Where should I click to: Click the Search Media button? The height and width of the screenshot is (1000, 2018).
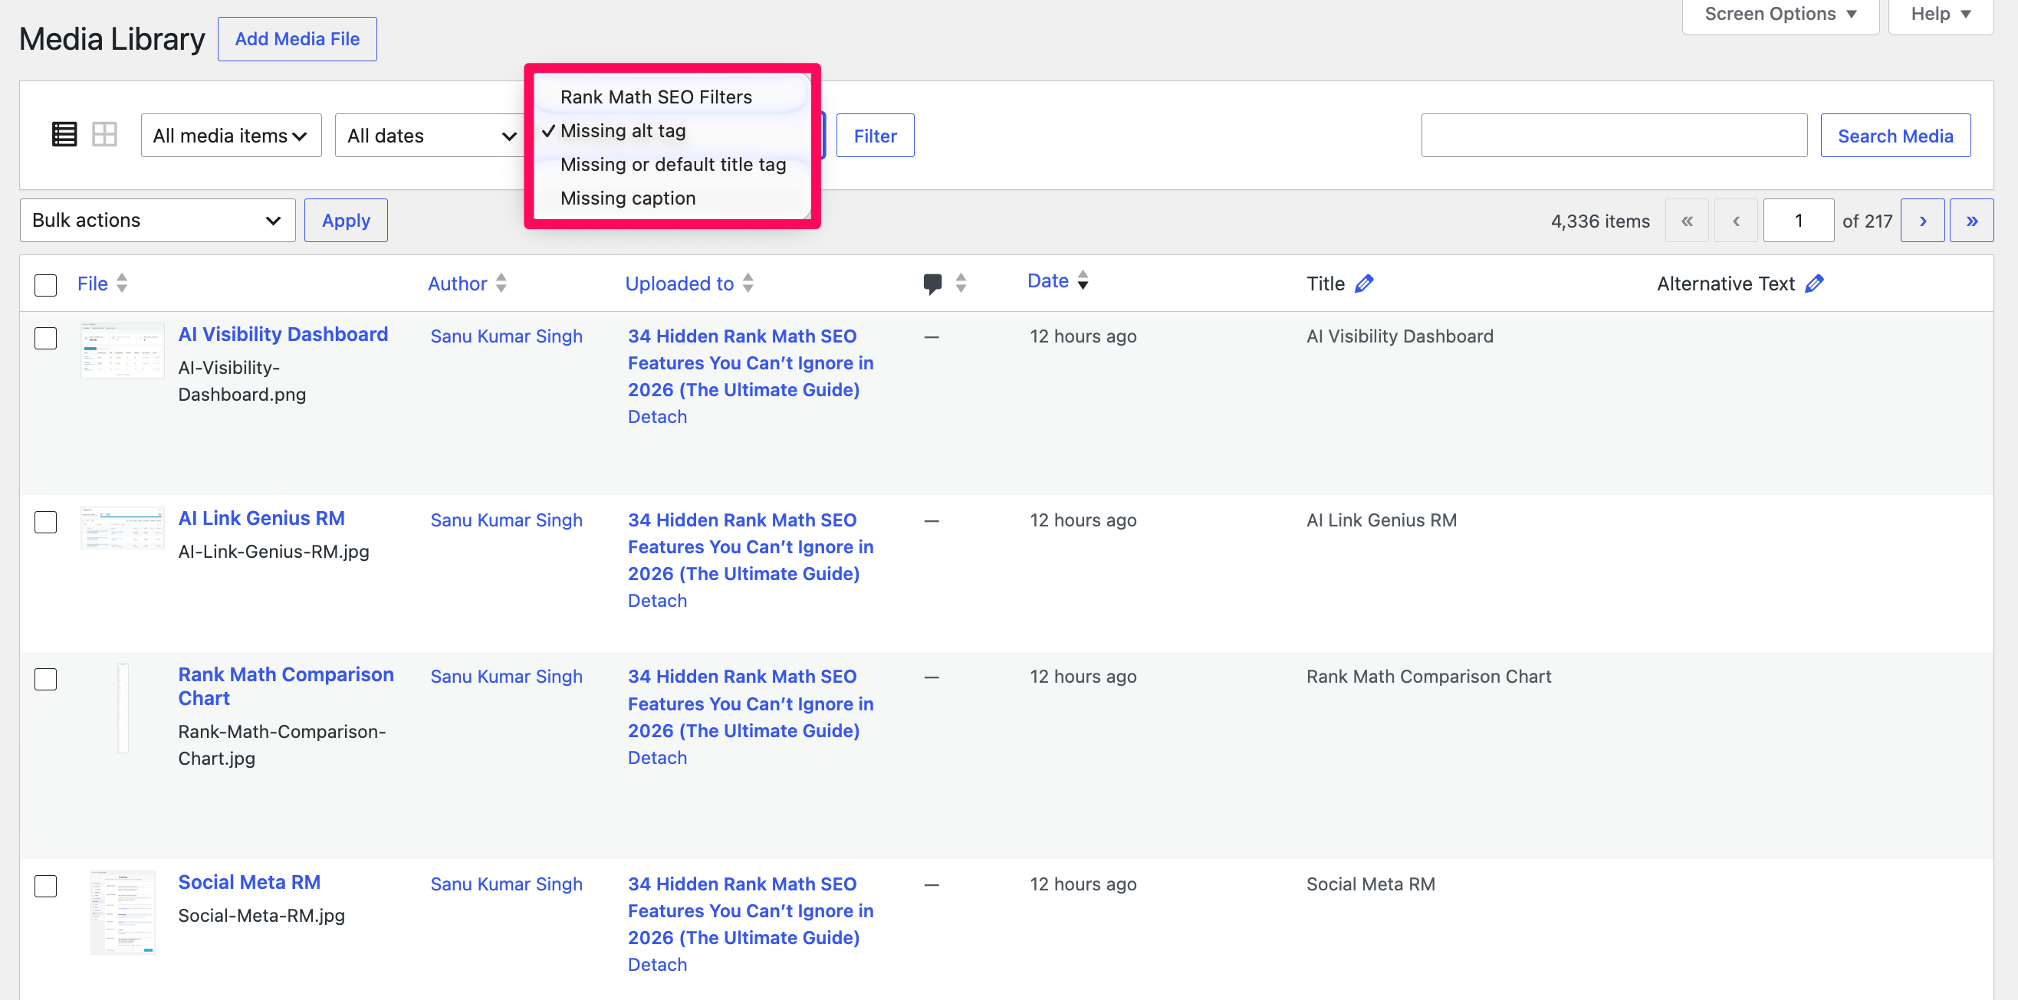click(x=1895, y=136)
